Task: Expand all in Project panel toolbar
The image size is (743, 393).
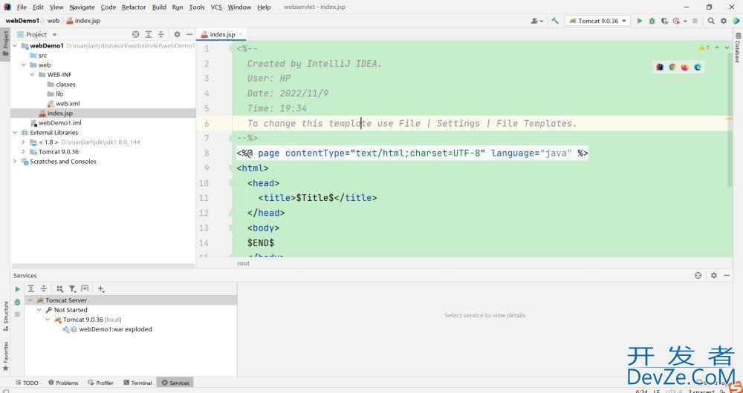Action: click(x=149, y=35)
